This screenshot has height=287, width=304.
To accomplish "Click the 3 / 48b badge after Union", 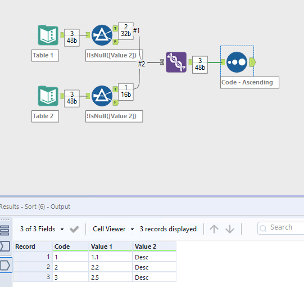I will 200,65.
